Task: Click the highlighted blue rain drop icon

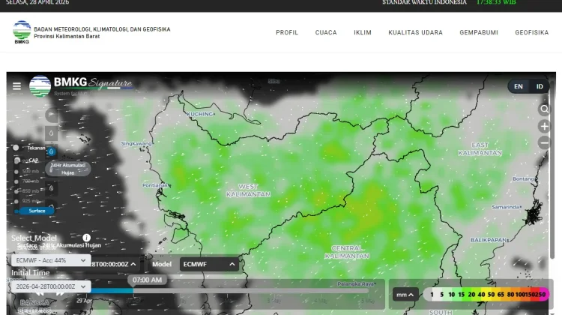Action: [51, 151]
